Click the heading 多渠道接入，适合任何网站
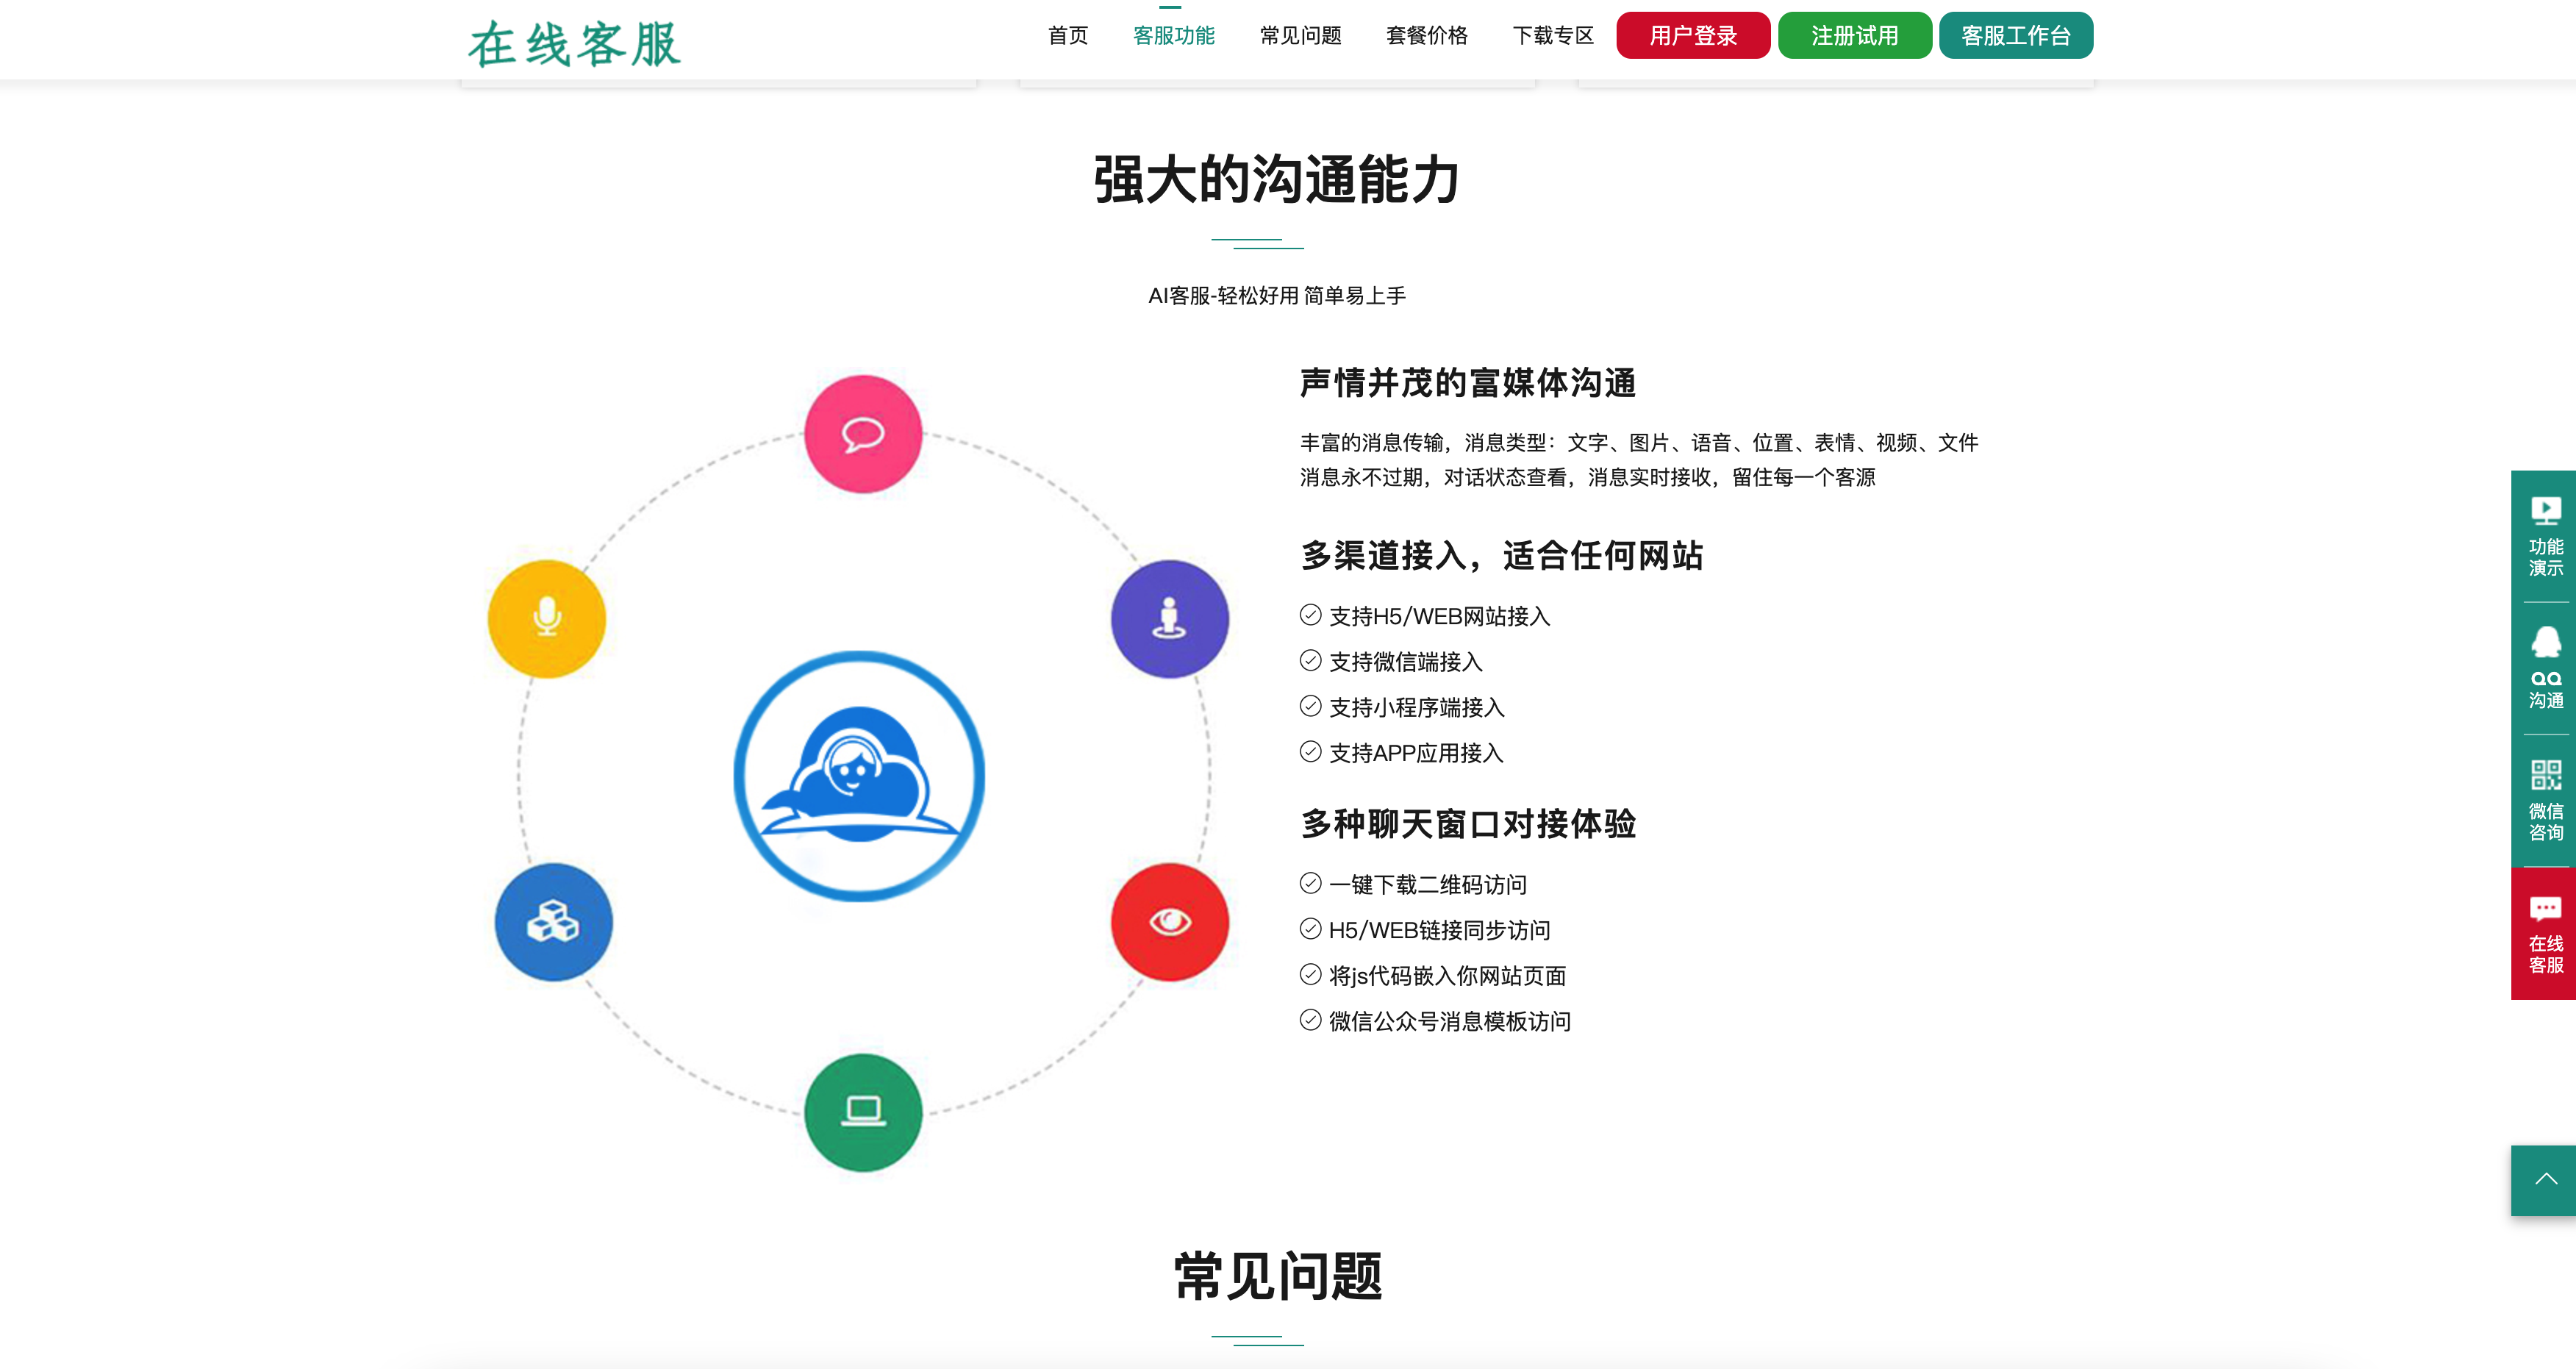Image resolution: width=2576 pixels, height=1369 pixels. (1501, 555)
